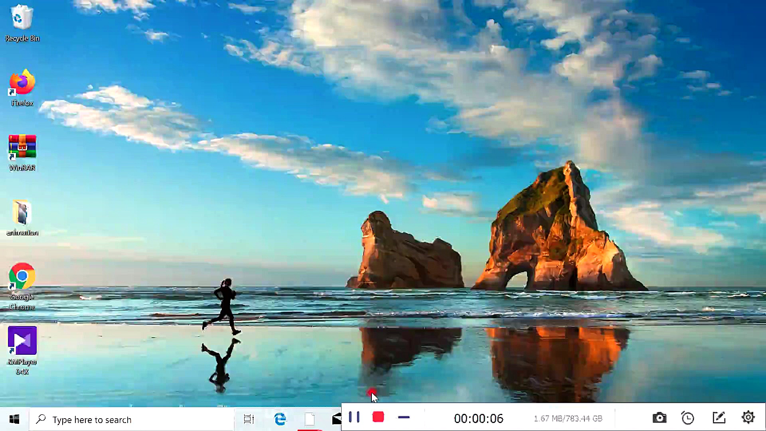Screen dimensions: 766x431
Task: Stop recording with the red square button
Action: pyautogui.click(x=378, y=417)
